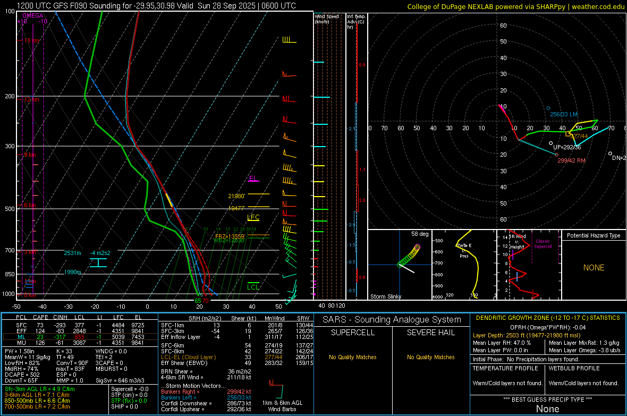Click the 2531m inflow layer top label
627x416 pixels.
(x=72, y=253)
